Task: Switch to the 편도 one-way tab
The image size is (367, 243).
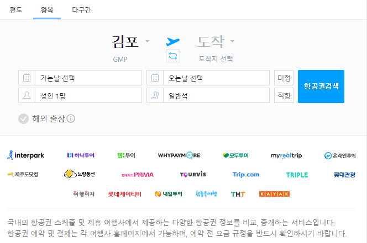Action: [16, 10]
